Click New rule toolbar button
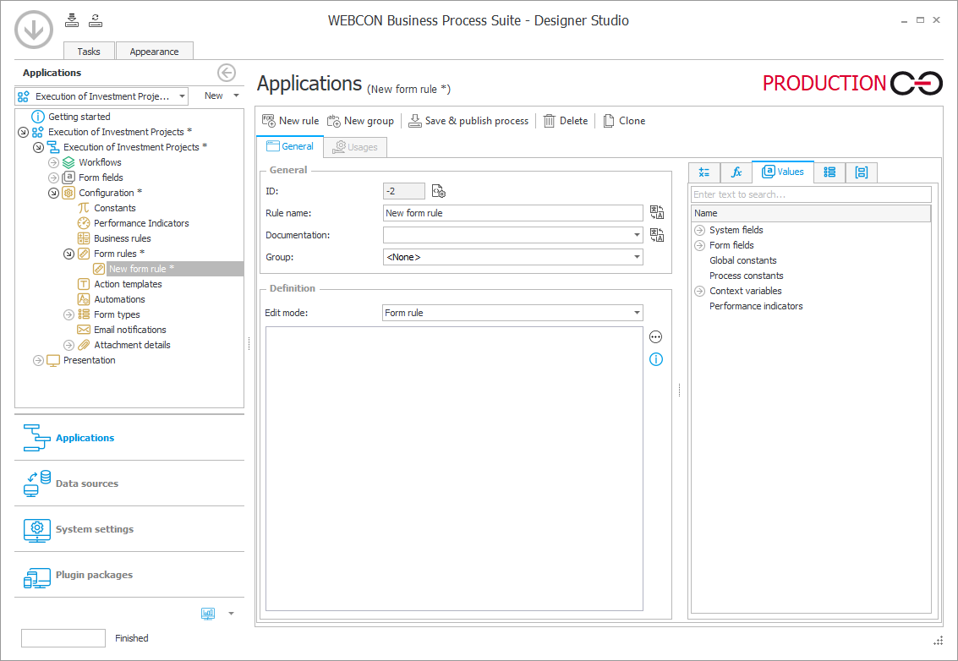Image resolution: width=958 pixels, height=661 pixels. 290,121
